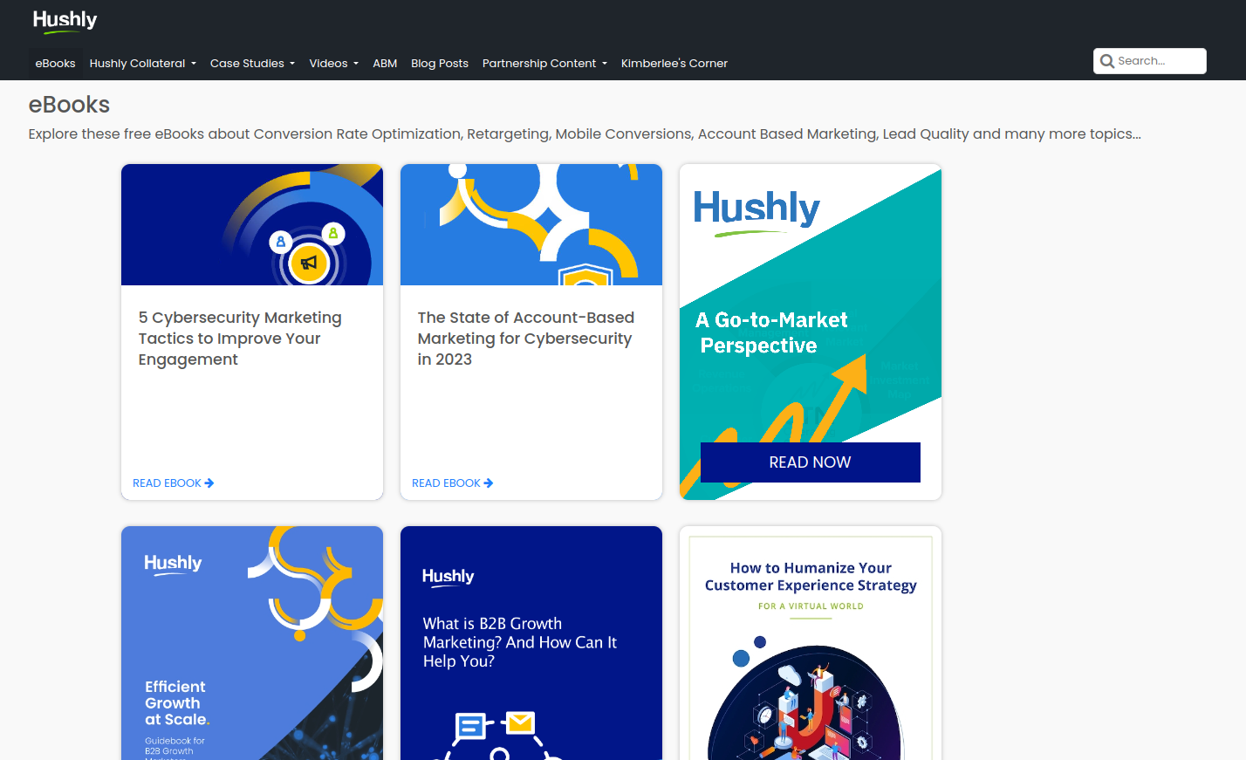Screen dimensions: 1246x760
Task: Go to the ABM section
Action: (x=385, y=63)
